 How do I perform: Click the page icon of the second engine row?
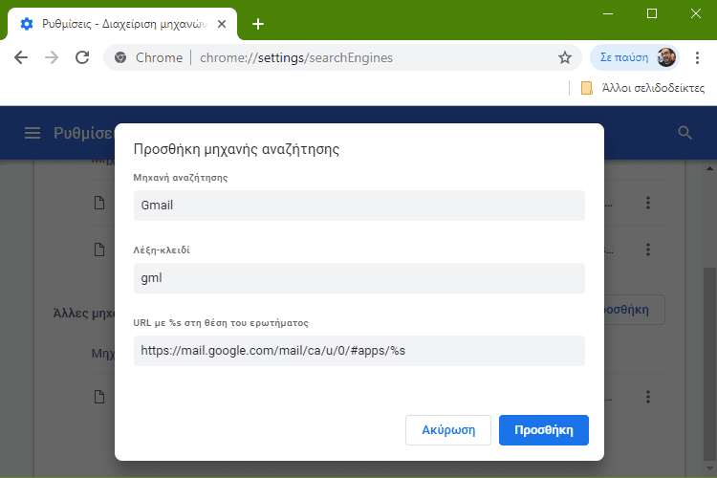point(99,250)
